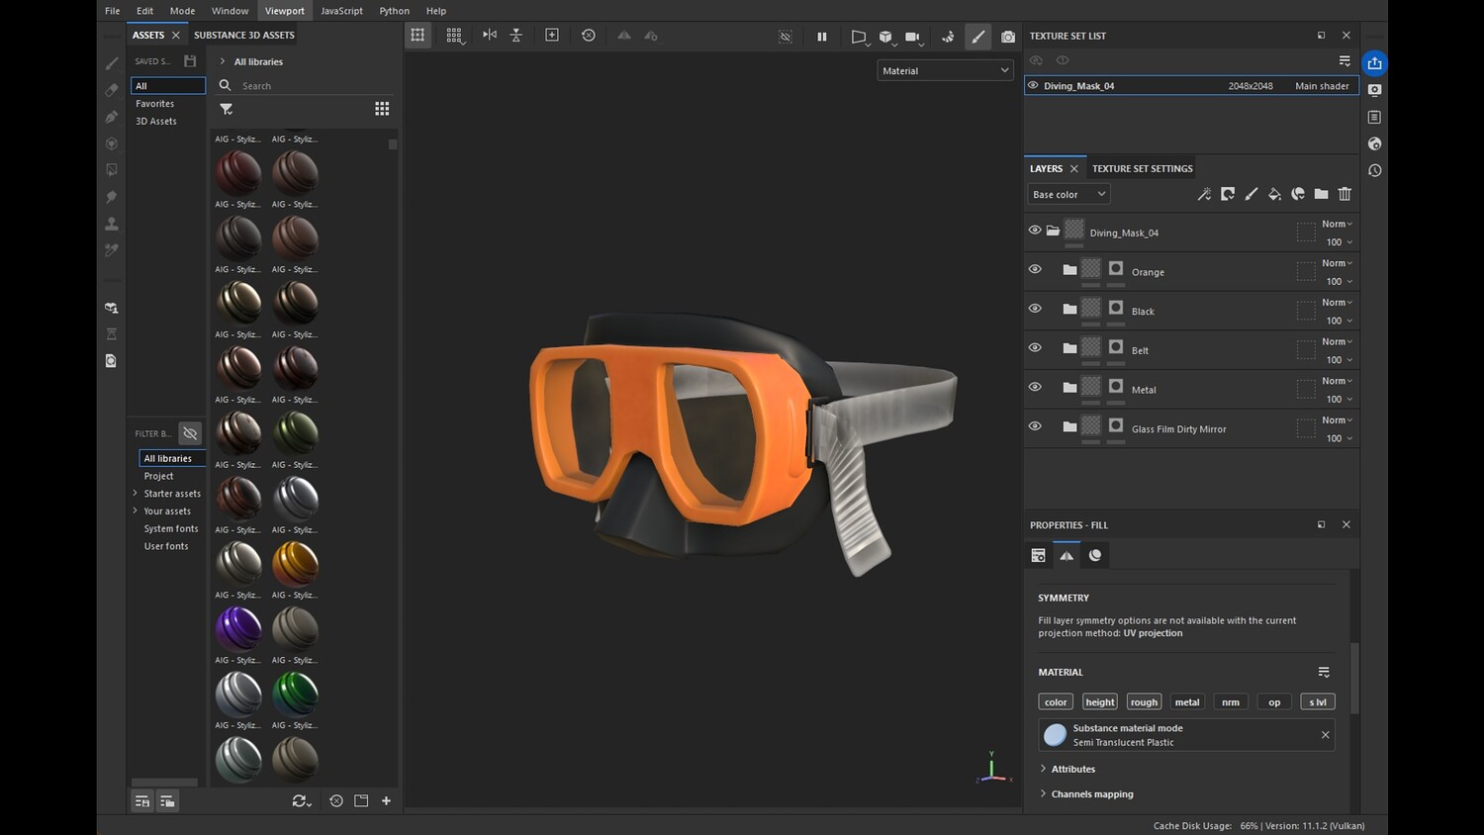Open the JavaScript menu

point(341,11)
